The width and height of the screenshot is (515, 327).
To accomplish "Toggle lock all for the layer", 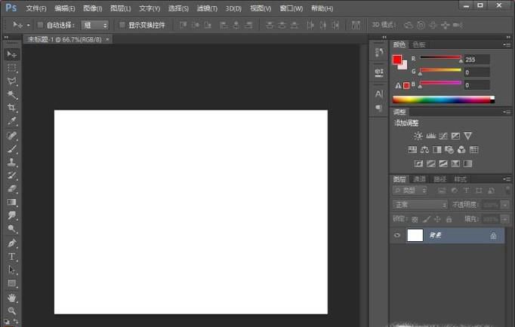I will [449, 219].
